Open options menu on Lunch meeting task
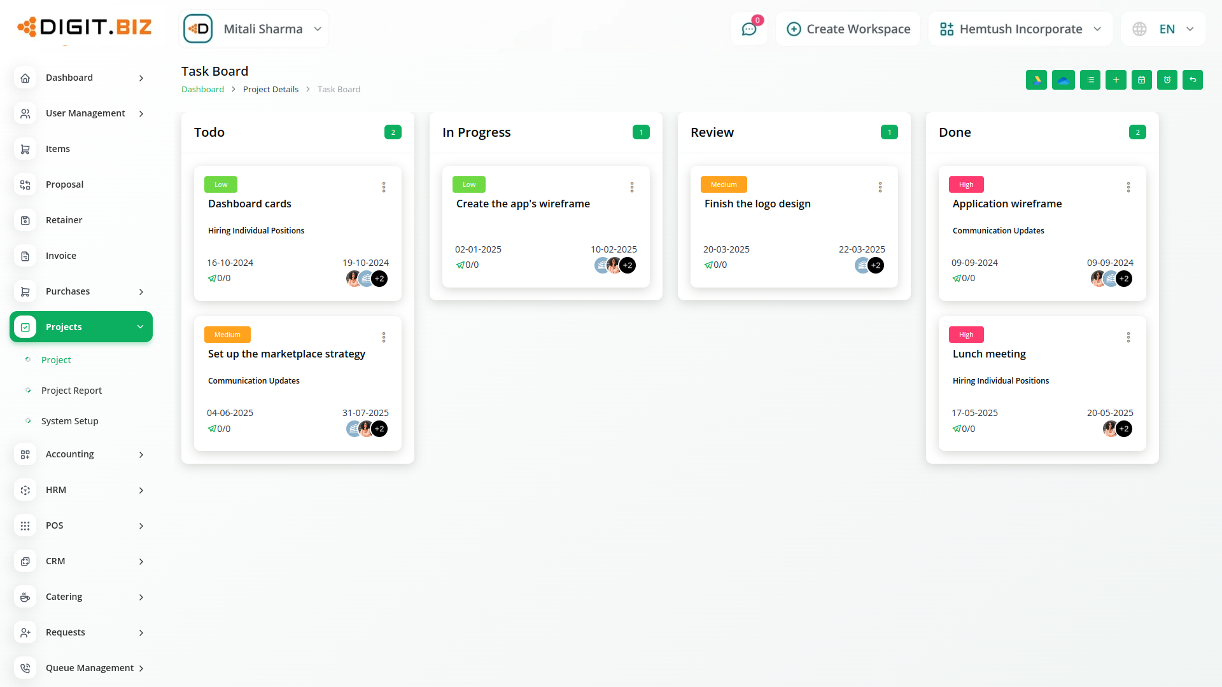 click(x=1128, y=337)
